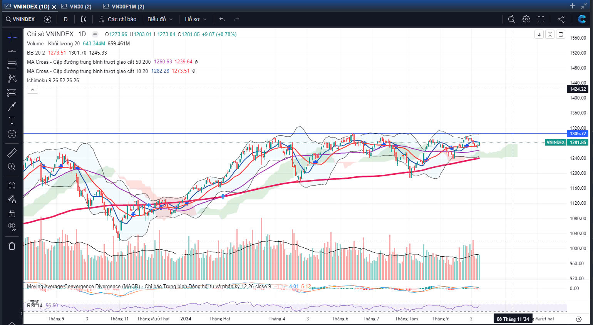Collapse the main chart pane
Screen dimensions: 593x325
(550, 34)
